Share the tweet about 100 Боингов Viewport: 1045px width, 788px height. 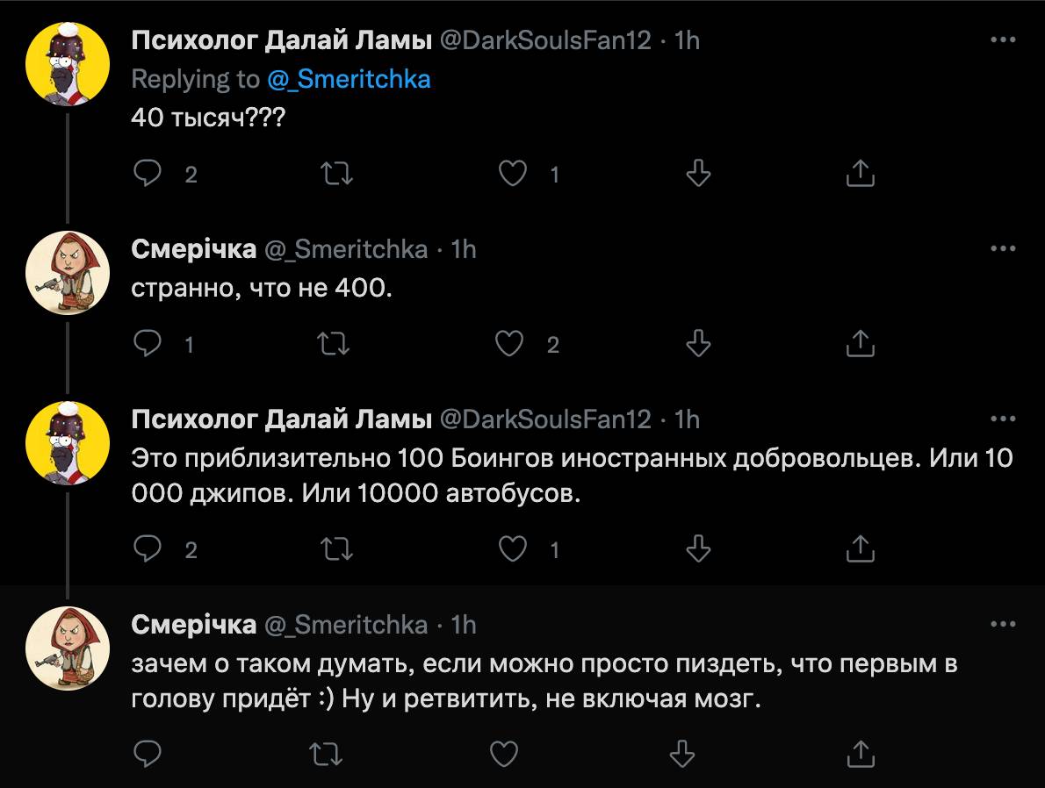860,549
